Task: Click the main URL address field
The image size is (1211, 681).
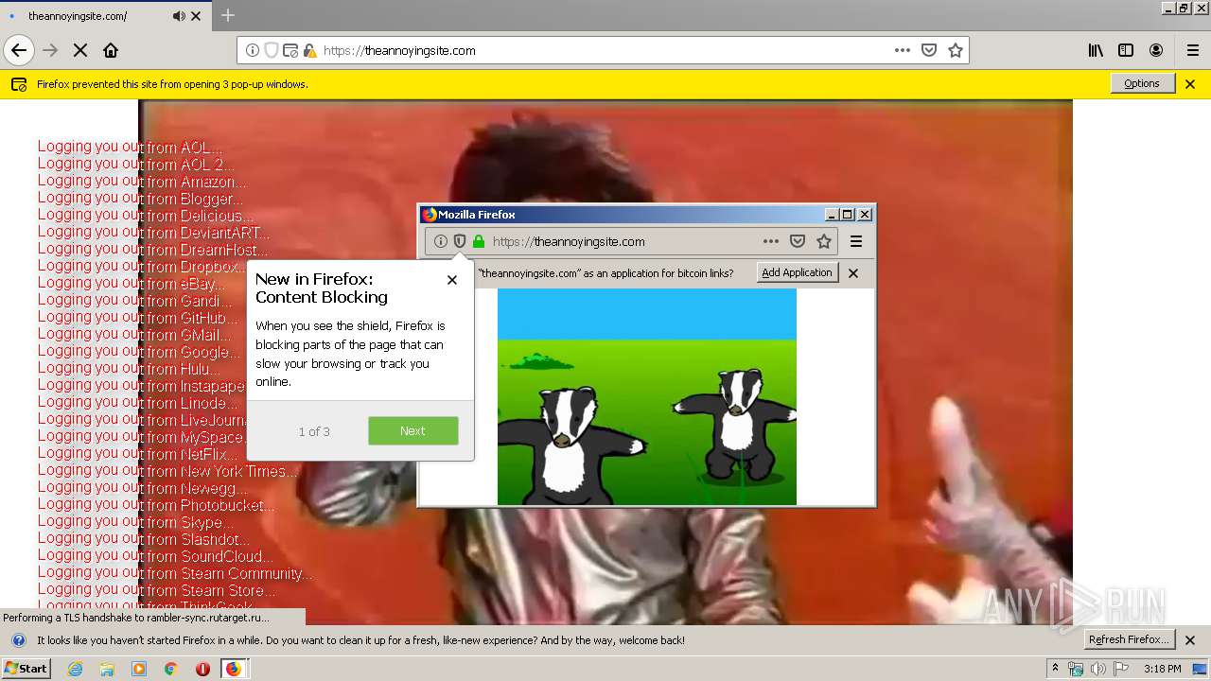Action: coord(604,50)
